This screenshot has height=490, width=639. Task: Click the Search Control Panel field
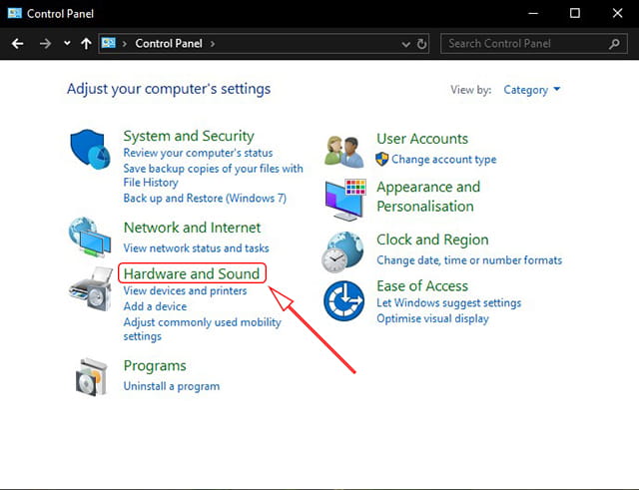(x=534, y=44)
